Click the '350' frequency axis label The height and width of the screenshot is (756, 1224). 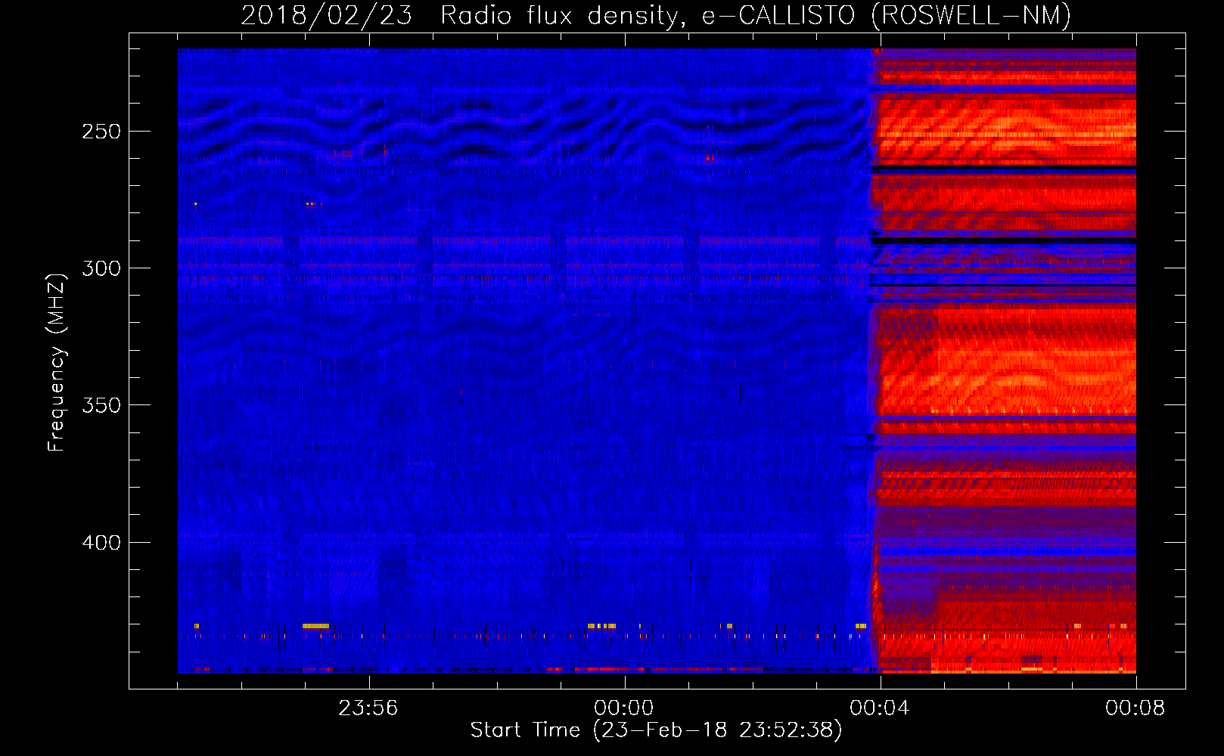101,405
